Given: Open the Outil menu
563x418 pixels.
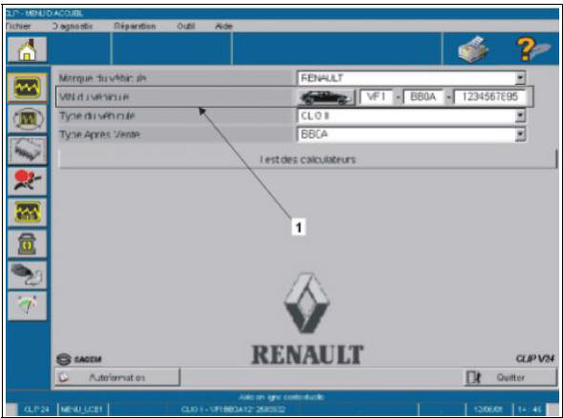Looking at the screenshot, I should 185,26.
